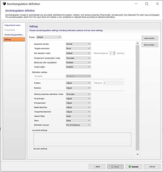Click the settings panel vertical scrollbar
Viewport: 163px width, 172px height.
click(x=137, y=98)
